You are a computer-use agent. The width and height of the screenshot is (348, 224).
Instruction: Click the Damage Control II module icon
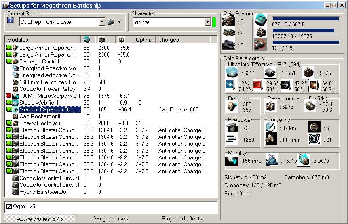click(15, 61)
